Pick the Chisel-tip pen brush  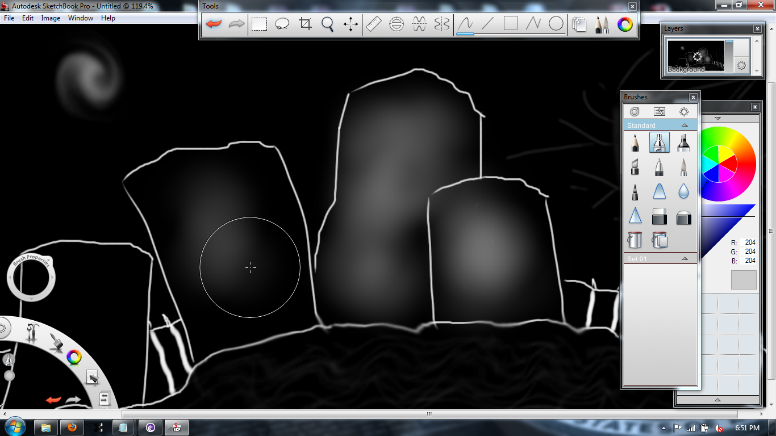click(635, 167)
